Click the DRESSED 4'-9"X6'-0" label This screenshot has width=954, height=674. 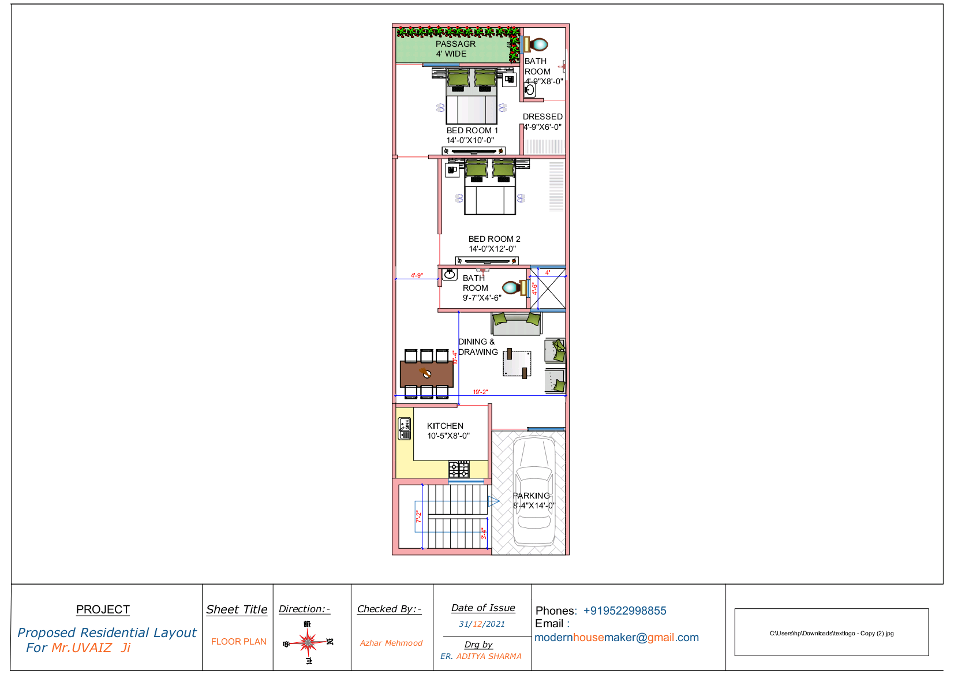[543, 122]
